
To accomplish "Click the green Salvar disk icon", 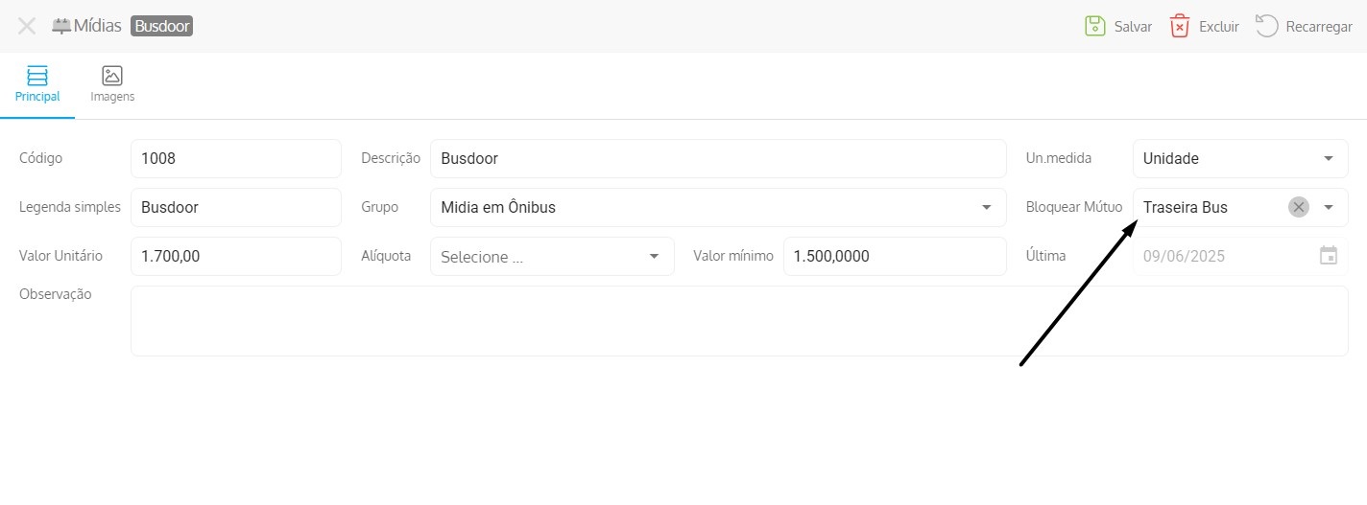I will pyautogui.click(x=1095, y=26).
